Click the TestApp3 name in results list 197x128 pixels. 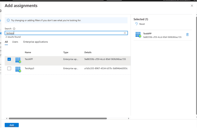point(30,68)
